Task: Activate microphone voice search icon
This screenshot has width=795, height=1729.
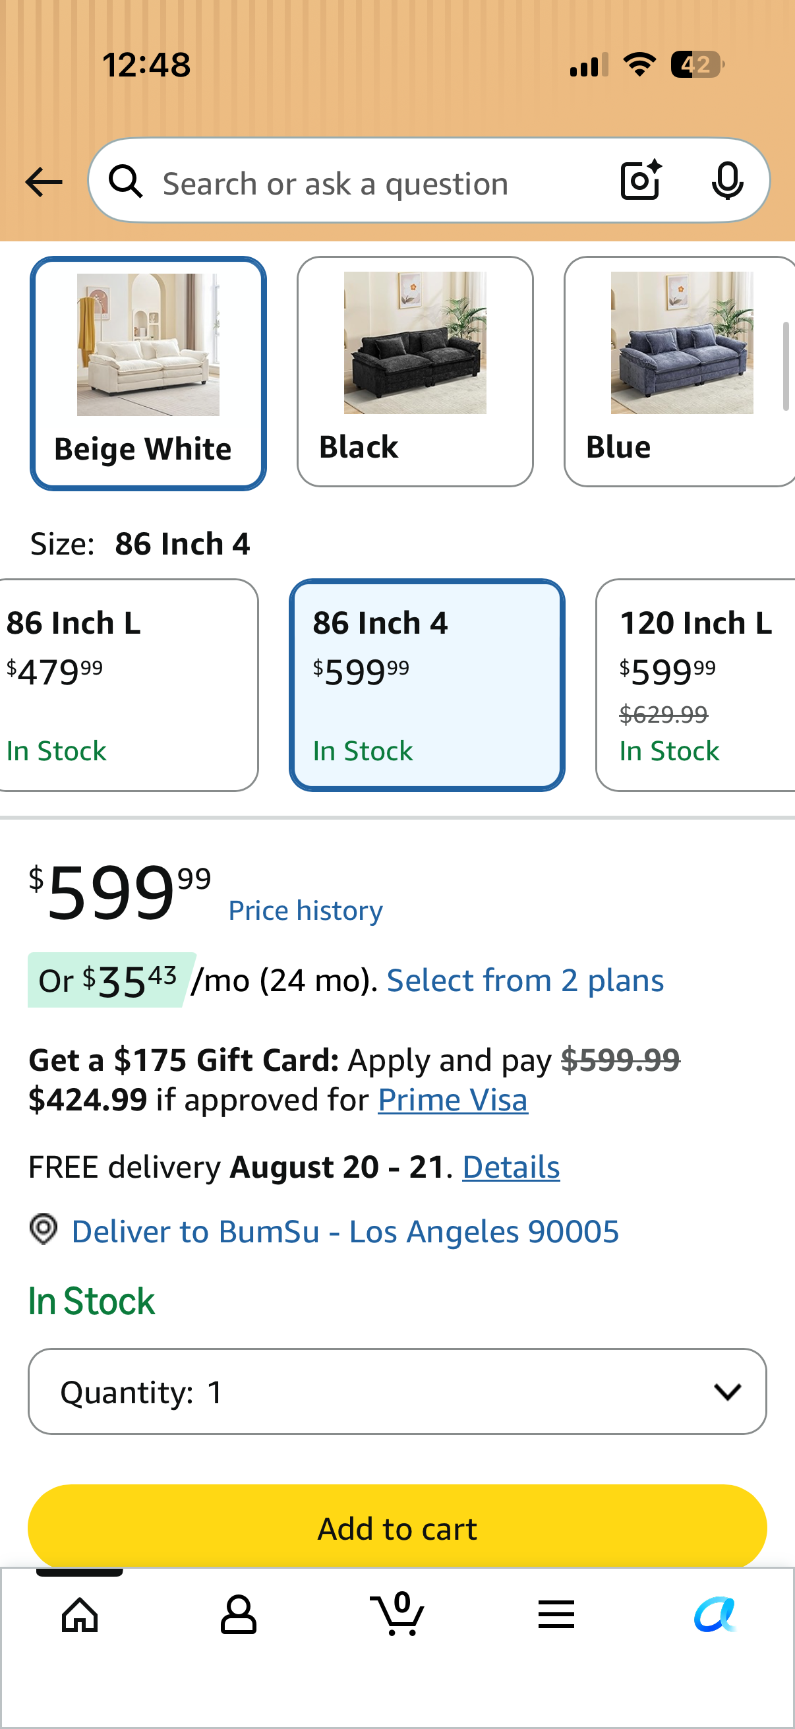Action: pos(727,181)
